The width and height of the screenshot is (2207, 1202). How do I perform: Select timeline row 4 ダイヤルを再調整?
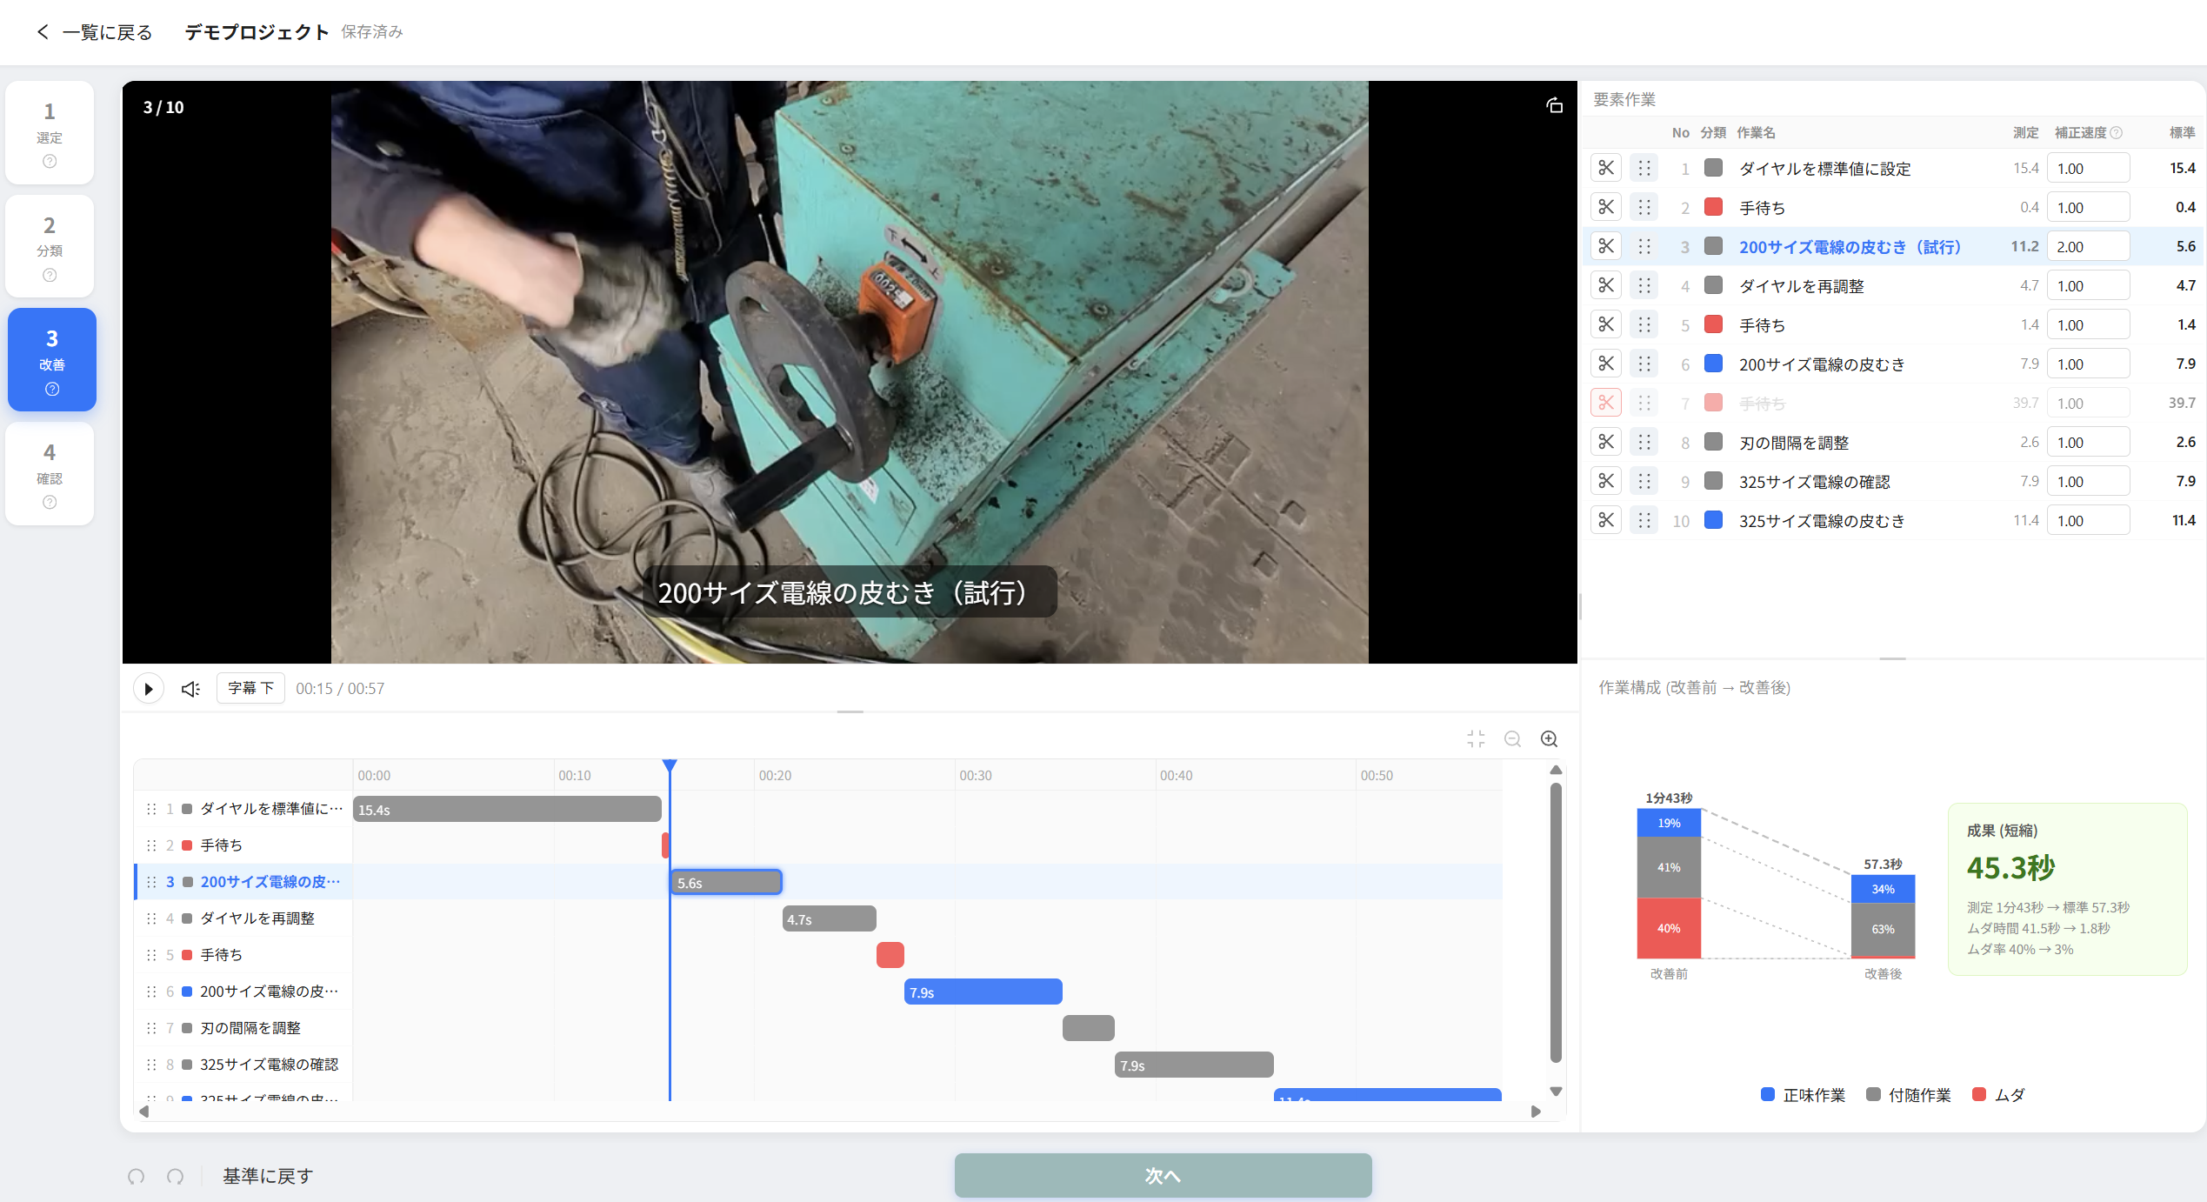coord(243,918)
